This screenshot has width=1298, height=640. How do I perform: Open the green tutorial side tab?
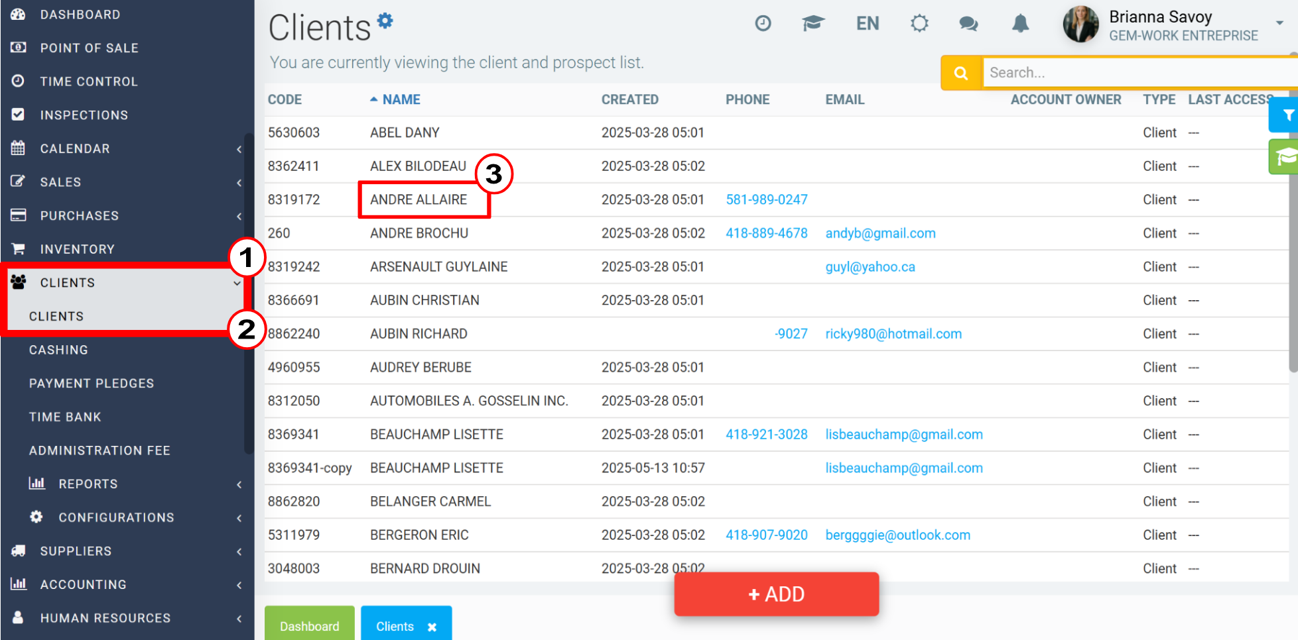click(1285, 157)
